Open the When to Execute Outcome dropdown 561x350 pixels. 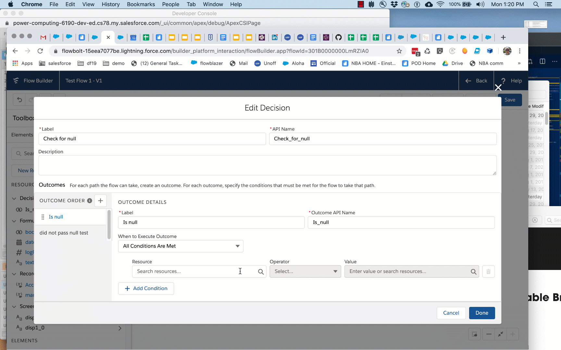point(181,246)
